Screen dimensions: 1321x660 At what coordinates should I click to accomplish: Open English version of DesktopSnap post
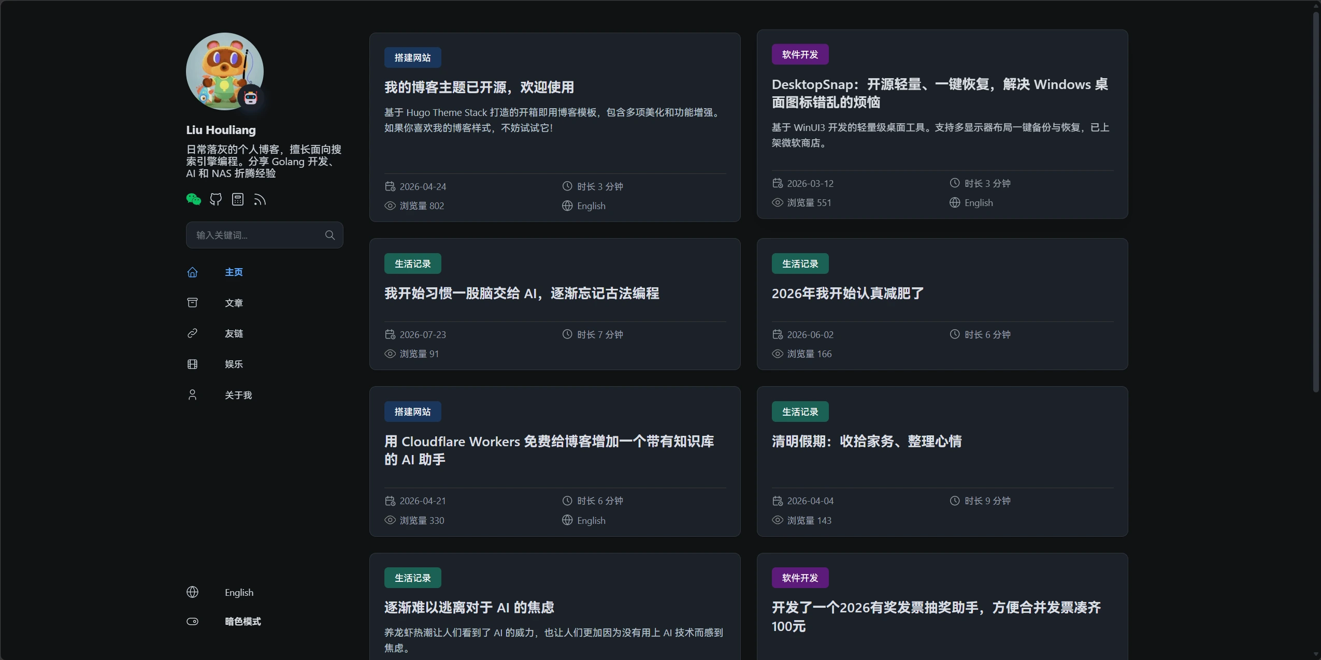click(979, 202)
